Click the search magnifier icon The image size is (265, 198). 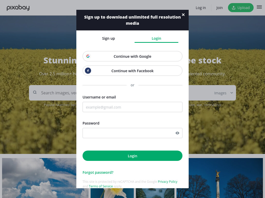point(35,92)
